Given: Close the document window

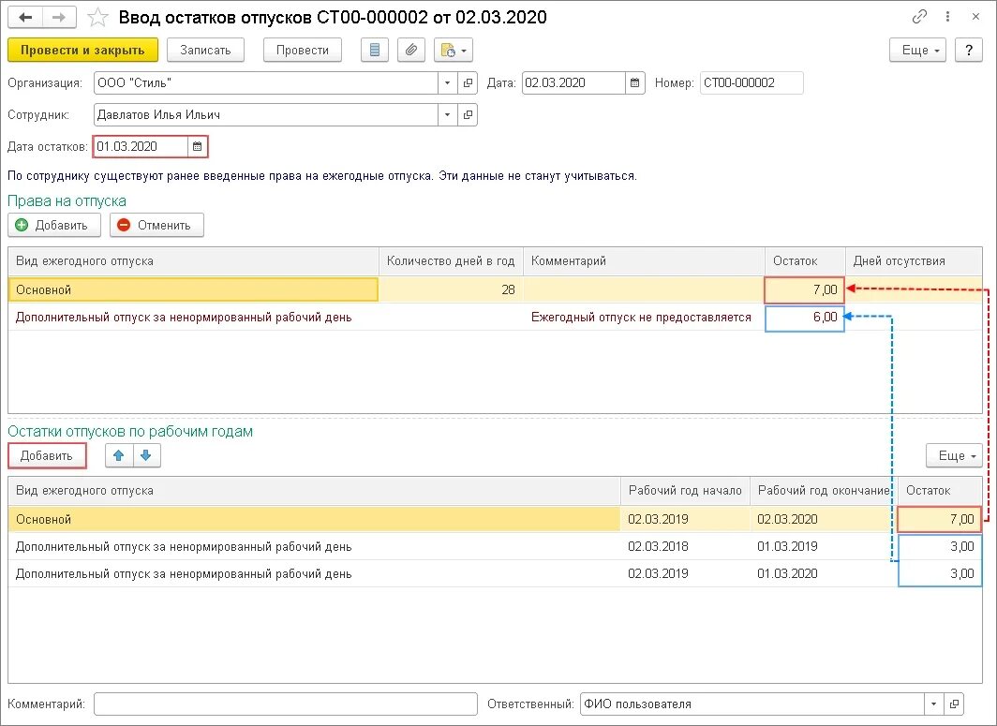Looking at the screenshot, I should coord(975,17).
